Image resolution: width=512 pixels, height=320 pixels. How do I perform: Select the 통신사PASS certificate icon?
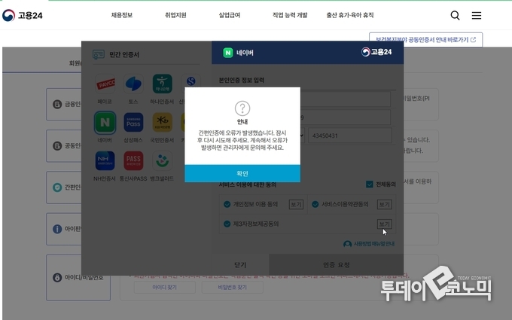(133, 161)
